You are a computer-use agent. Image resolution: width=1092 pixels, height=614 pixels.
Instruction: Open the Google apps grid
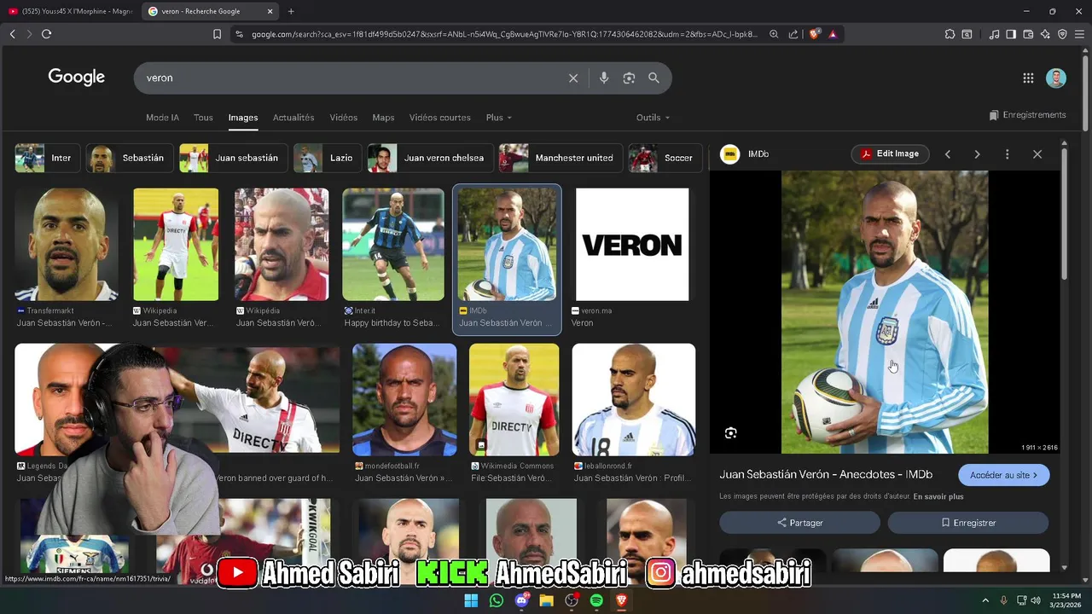pos(1028,78)
